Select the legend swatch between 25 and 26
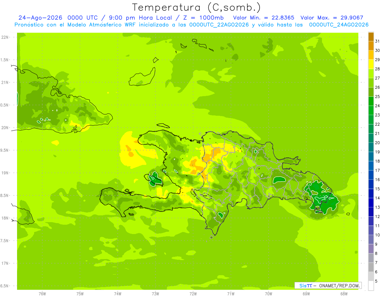The image size is (386, 298). click(x=371, y=92)
